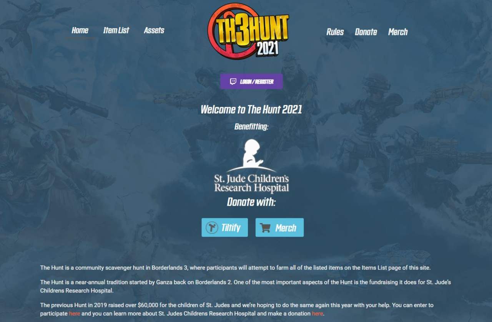
Task: Click the 'Benefitting:' label
Action: pos(251,127)
